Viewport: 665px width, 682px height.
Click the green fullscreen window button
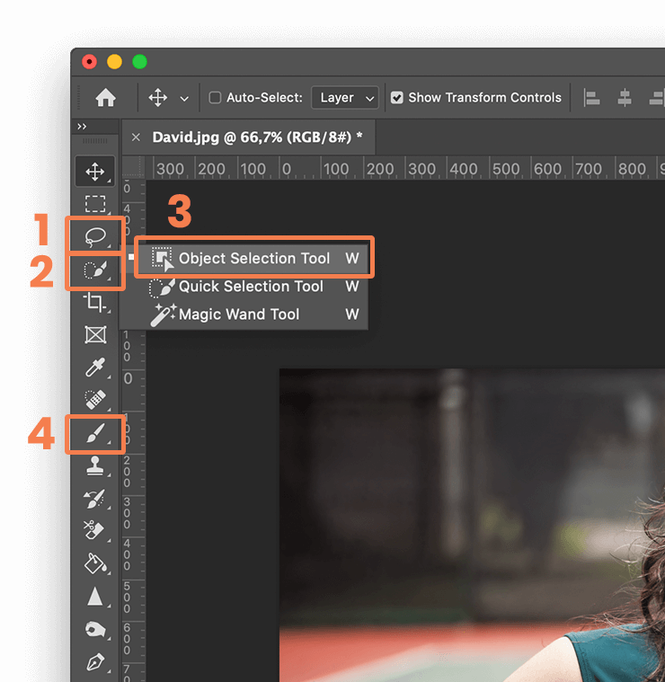pos(139,62)
